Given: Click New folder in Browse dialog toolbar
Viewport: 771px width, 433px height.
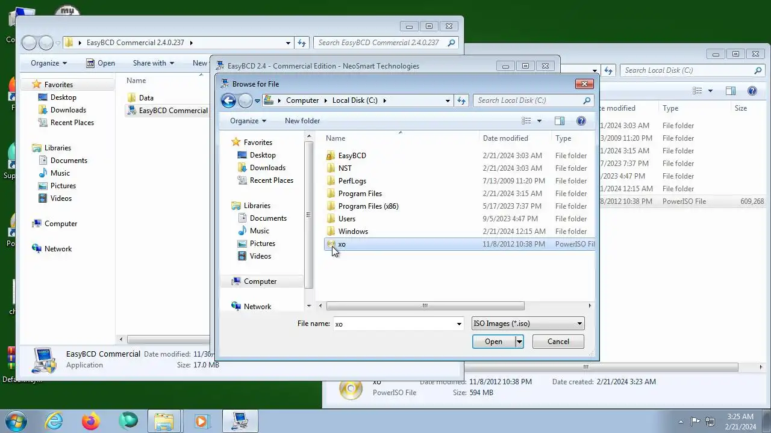Looking at the screenshot, I should tap(302, 121).
